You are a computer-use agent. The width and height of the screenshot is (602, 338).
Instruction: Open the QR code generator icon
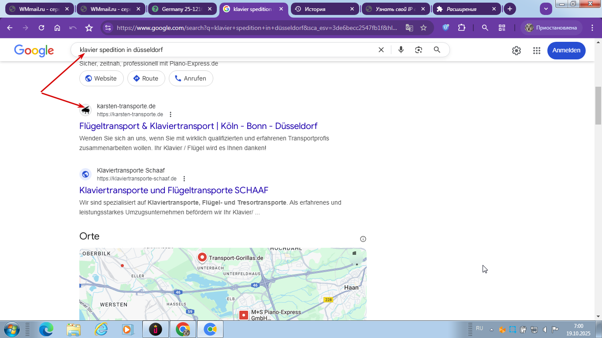(x=502, y=28)
